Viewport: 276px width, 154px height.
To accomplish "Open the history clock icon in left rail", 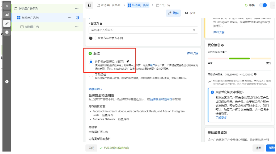I will point(7,32).
